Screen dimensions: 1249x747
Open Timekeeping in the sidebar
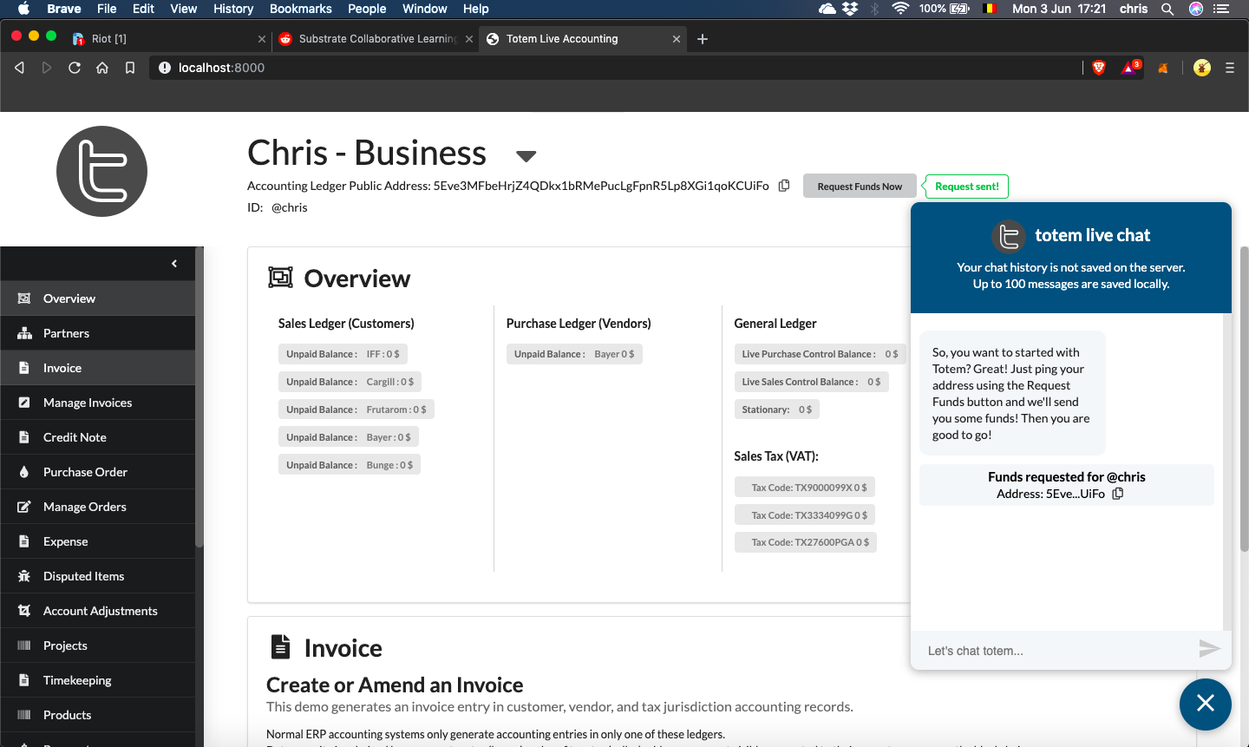(x=97, y=680)
